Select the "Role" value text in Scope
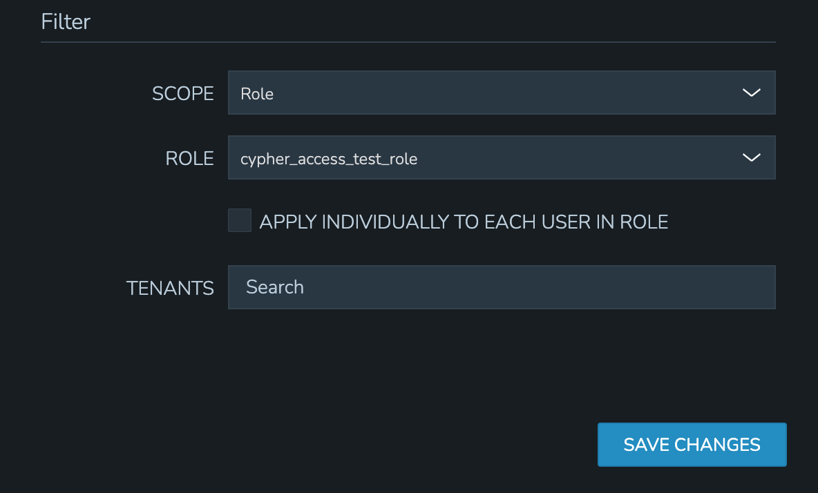The image size is (818, 493). (257, 94)
